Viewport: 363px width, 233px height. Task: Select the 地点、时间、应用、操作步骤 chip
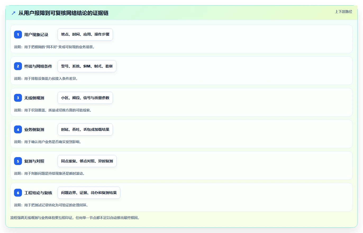point(85,35)
